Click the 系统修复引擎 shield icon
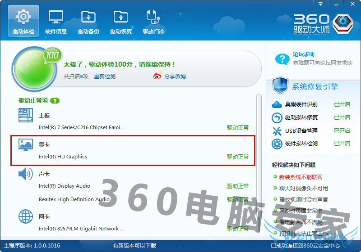 point(280,85)
